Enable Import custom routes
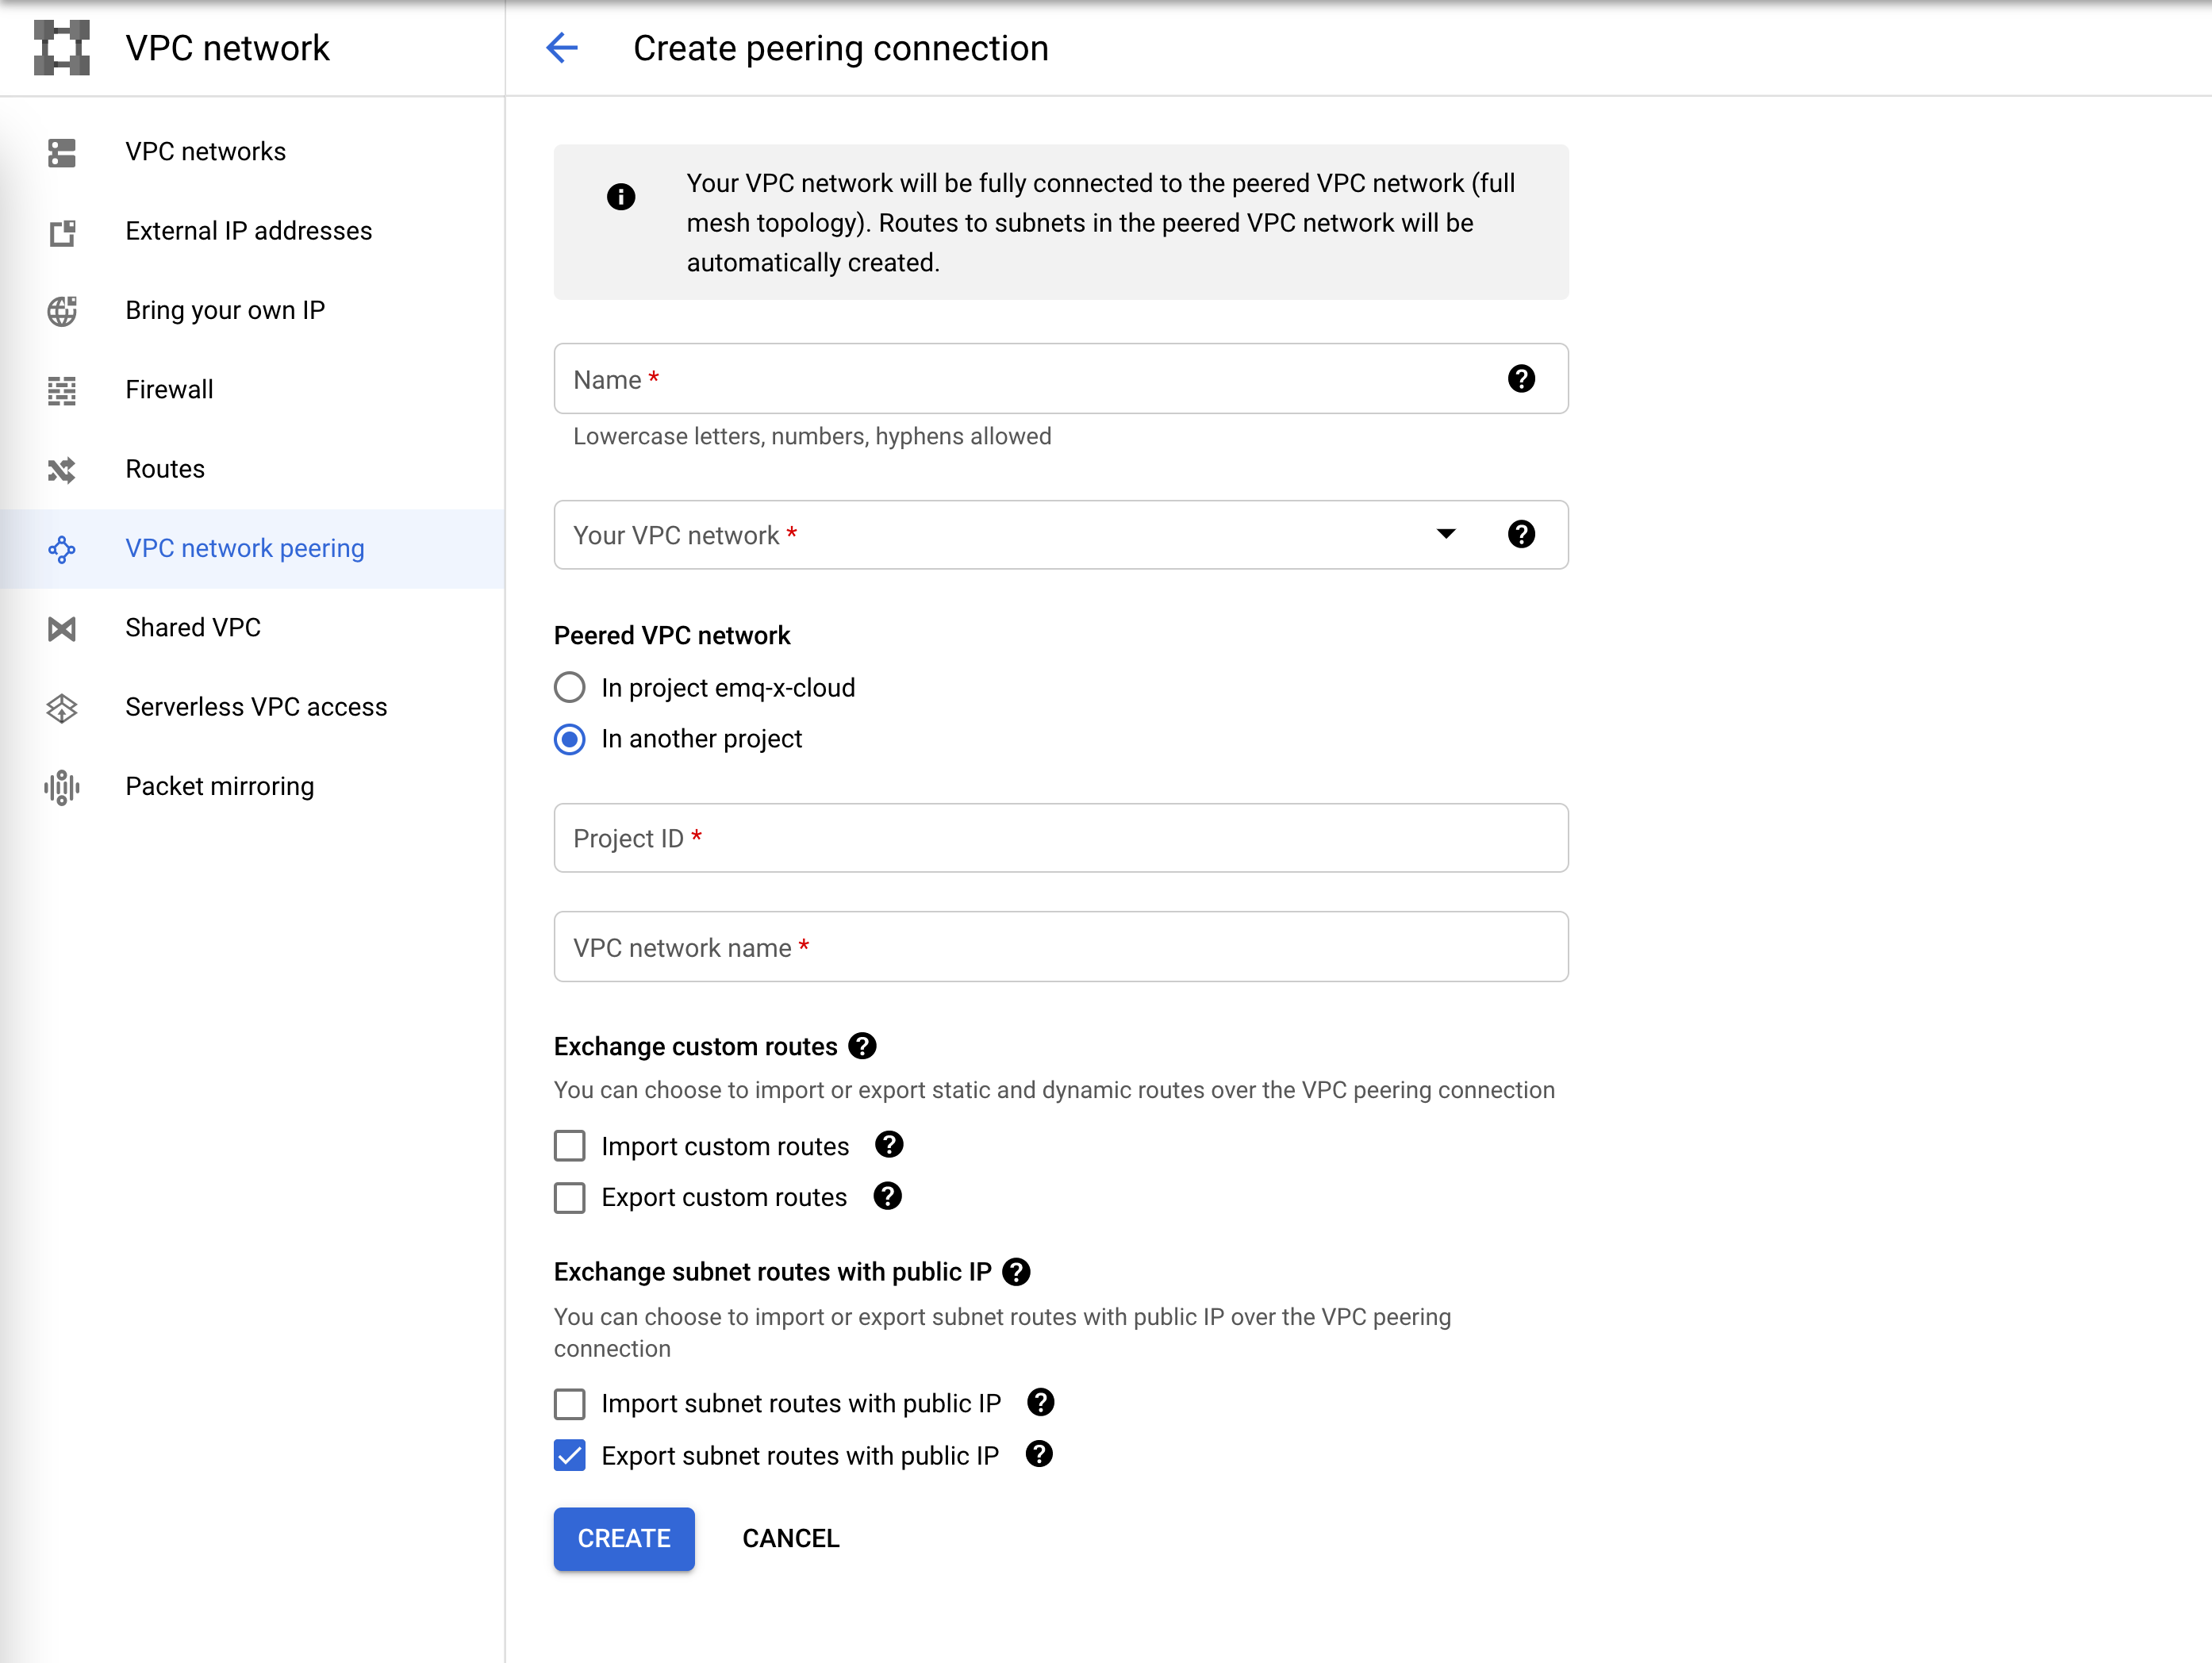This screenshot has width=2212, height=1663. pyautogui.click(x=569, y=1145)
